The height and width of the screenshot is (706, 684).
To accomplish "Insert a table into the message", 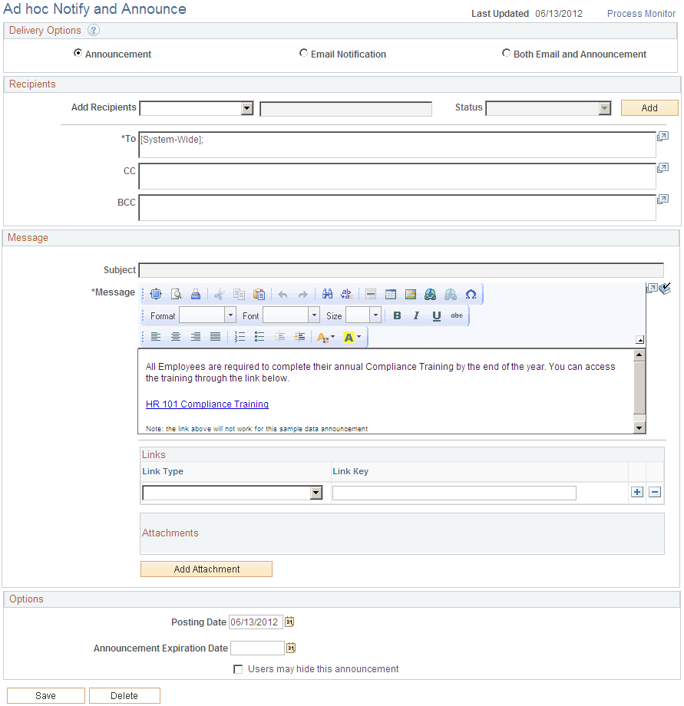I will tap(391, 294).
